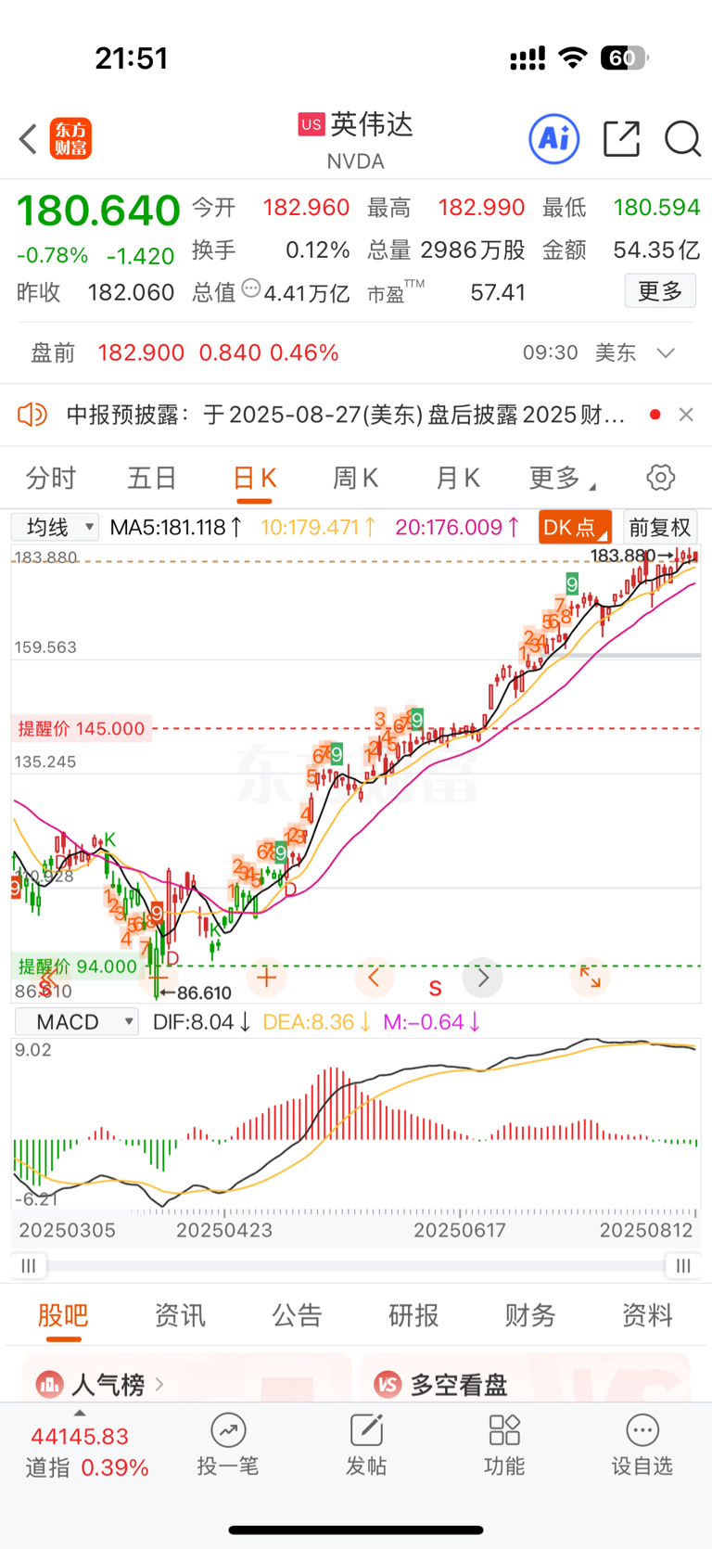Open the 资讯 section tab

click(x=180, y=1315)
